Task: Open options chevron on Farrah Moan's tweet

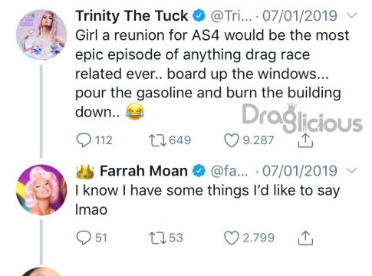Action: tap(352, 170)
